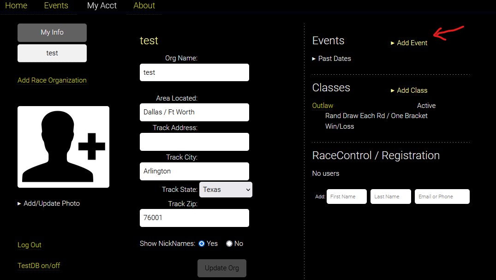The width and height of the screenshot is (496, 280).
Task: Click the profile photo placeholder icon
Action: pos(63,147)
